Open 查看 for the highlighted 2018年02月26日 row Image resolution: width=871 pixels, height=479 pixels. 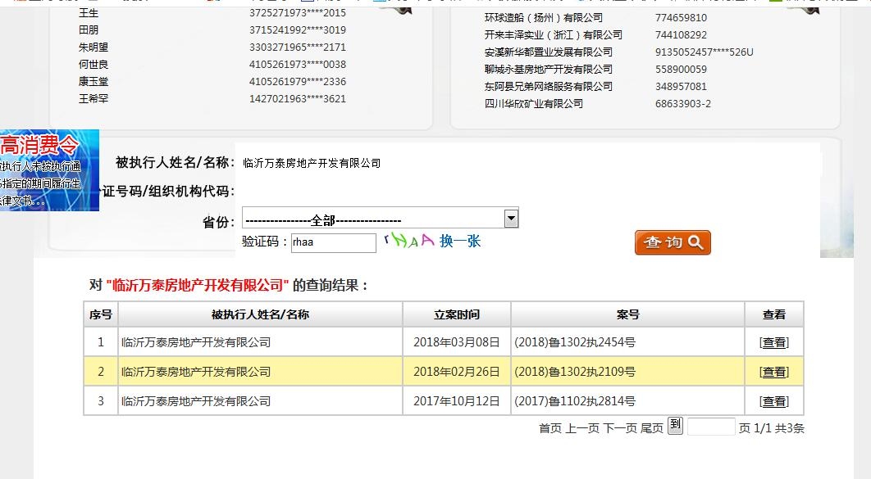(773, 371)
